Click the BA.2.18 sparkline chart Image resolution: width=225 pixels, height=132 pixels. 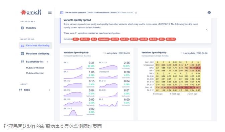pyautogui.click(x=108, y=85)
